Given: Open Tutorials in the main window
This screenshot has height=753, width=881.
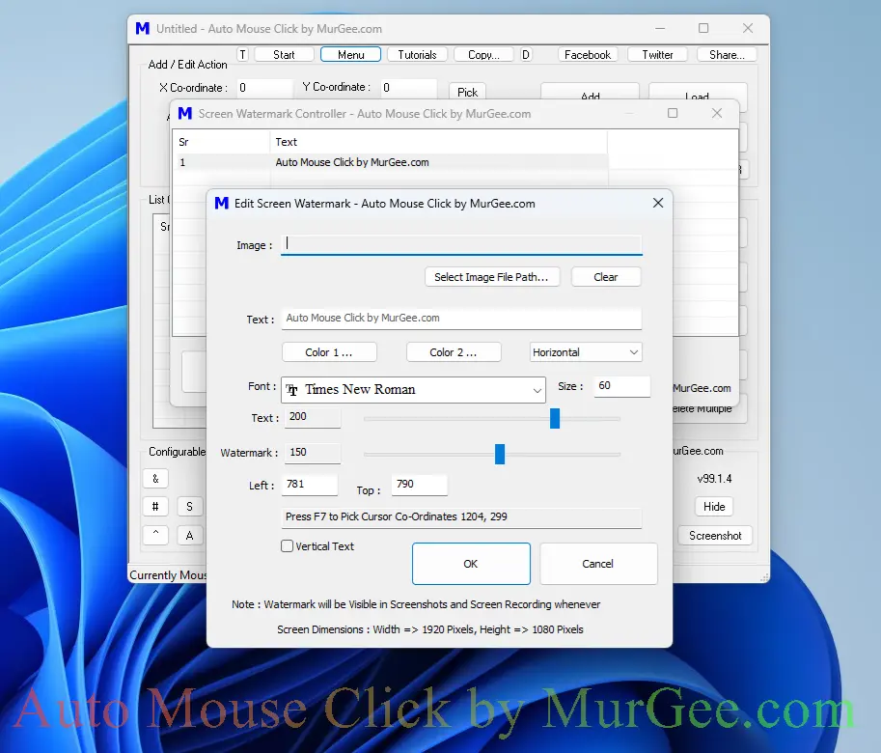Looking at the screenshot, I should (417, 54).
